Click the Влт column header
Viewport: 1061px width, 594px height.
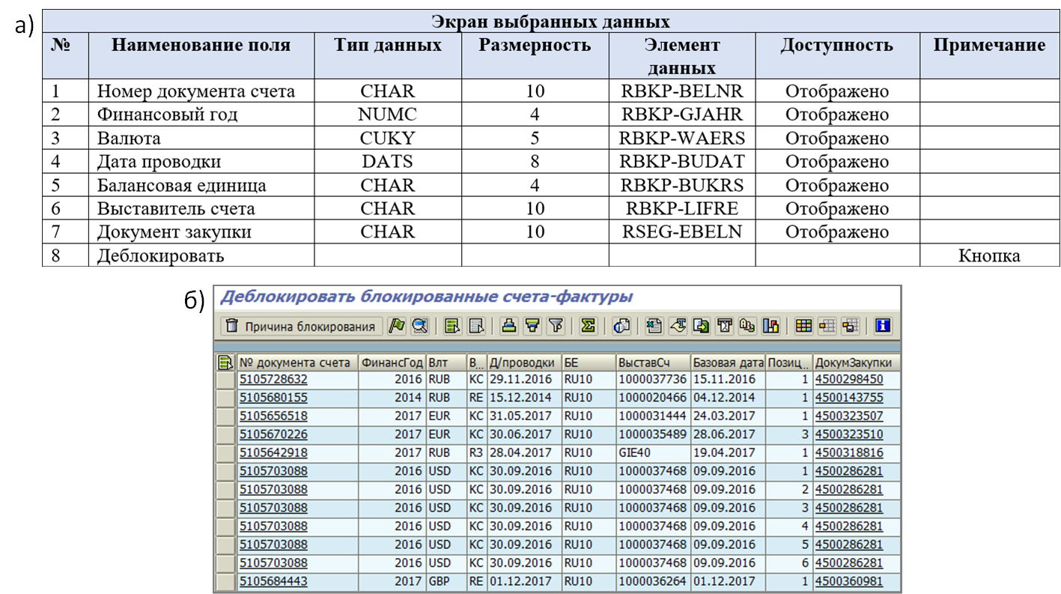point(446,363)
